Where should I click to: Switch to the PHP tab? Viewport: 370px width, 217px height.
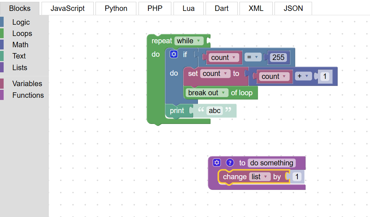[x=155, y=8]
